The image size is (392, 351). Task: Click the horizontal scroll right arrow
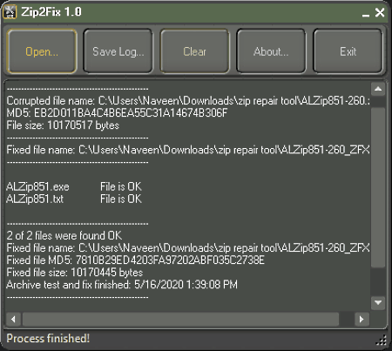pyautogui.click(x=362, y=320)
